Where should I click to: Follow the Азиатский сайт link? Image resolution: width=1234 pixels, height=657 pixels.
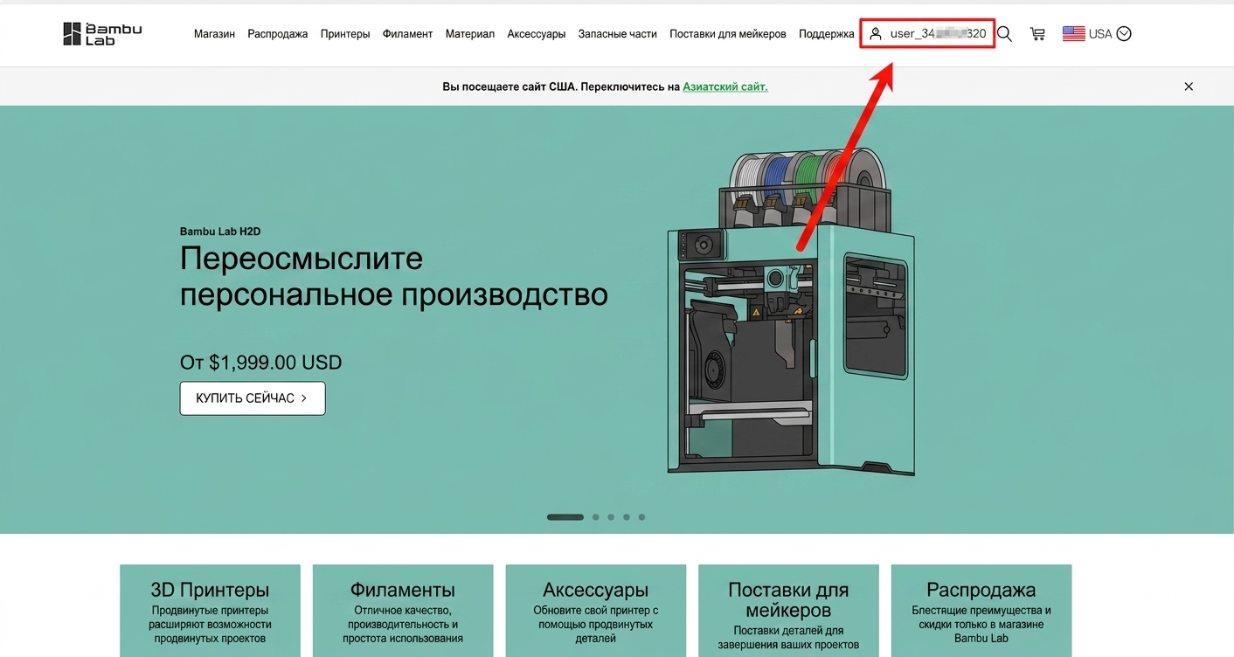[x=725, y=86]
